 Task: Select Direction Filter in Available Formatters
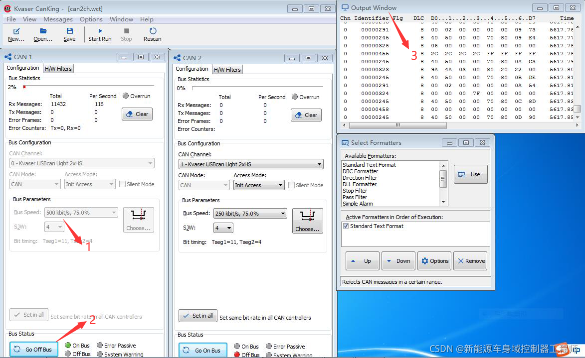360,178
